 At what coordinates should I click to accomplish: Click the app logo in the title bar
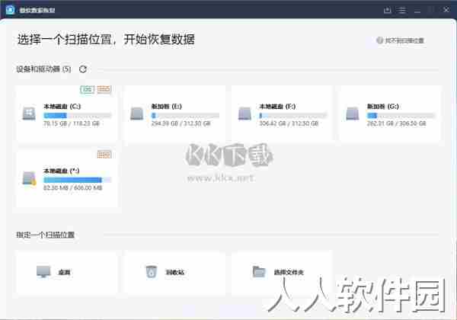pyautogui.click(x=10, y=10)
